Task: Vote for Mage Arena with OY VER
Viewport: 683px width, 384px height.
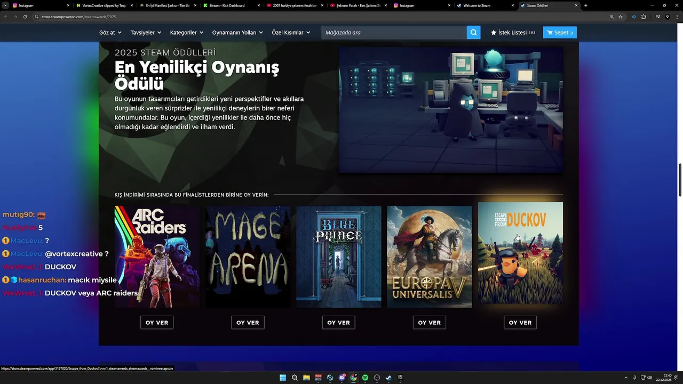Action: point(248,323)
